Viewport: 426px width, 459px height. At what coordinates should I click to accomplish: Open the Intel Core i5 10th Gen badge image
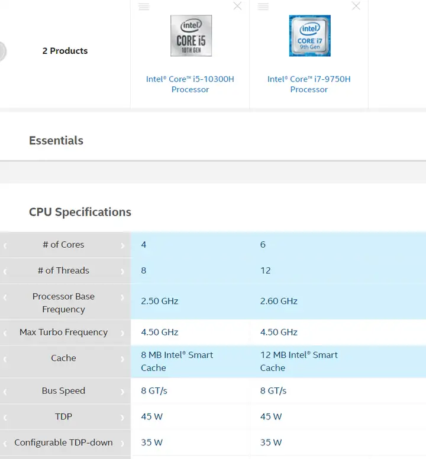coord(191,35)
